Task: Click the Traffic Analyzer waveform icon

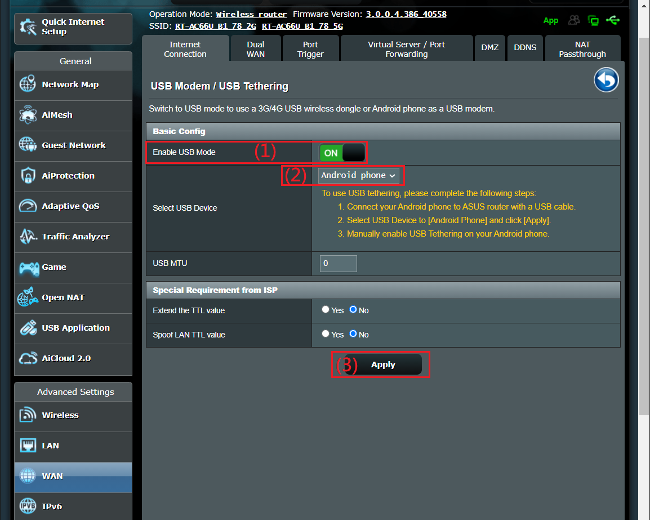Action: tap(28, 237)
